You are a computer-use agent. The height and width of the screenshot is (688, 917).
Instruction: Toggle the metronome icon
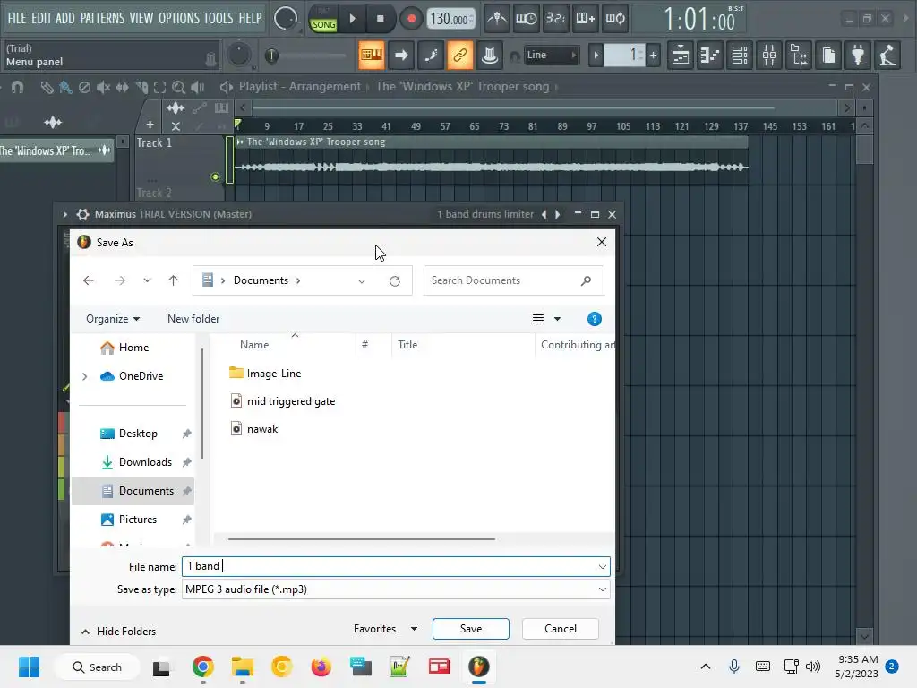coord(497,19)
